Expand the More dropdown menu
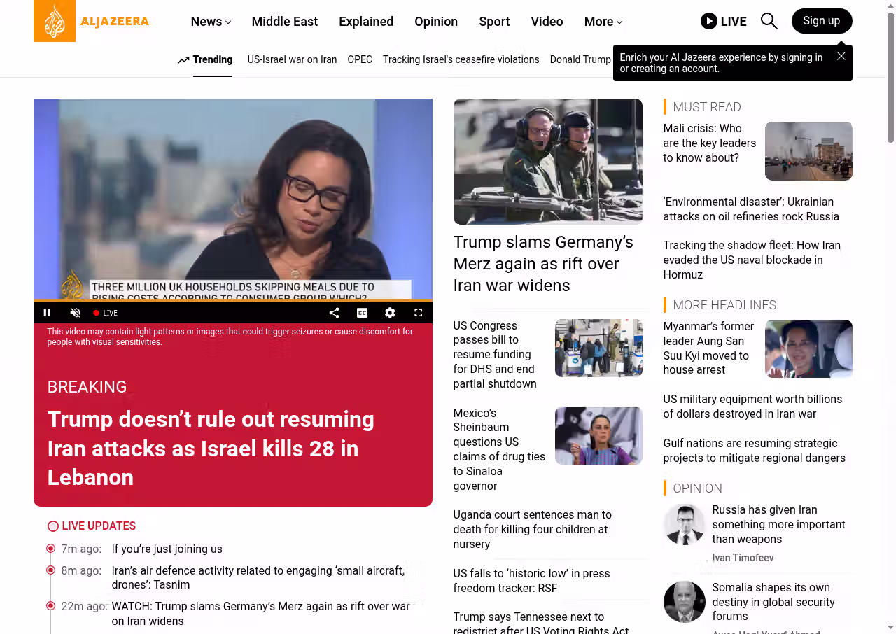This screenshot has height=634, width=896. pos(603,22)
